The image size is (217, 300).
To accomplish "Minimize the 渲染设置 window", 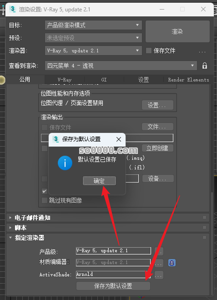I will tap(162, 9).
